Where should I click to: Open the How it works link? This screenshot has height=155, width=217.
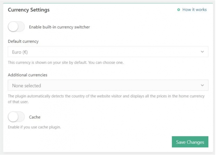[194, 10]
